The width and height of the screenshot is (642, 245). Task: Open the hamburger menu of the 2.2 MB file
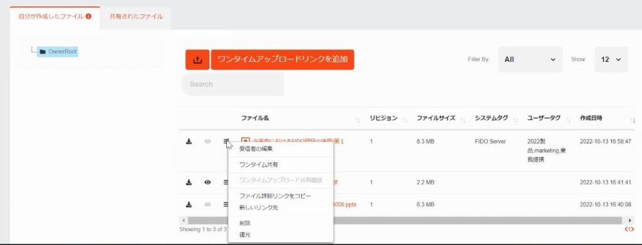(x=226, y=182)
